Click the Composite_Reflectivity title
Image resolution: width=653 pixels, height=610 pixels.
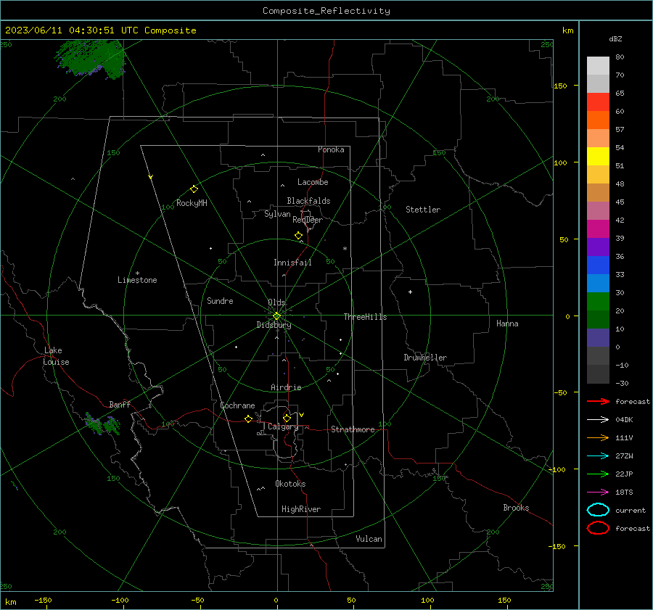tap(326, 11)
